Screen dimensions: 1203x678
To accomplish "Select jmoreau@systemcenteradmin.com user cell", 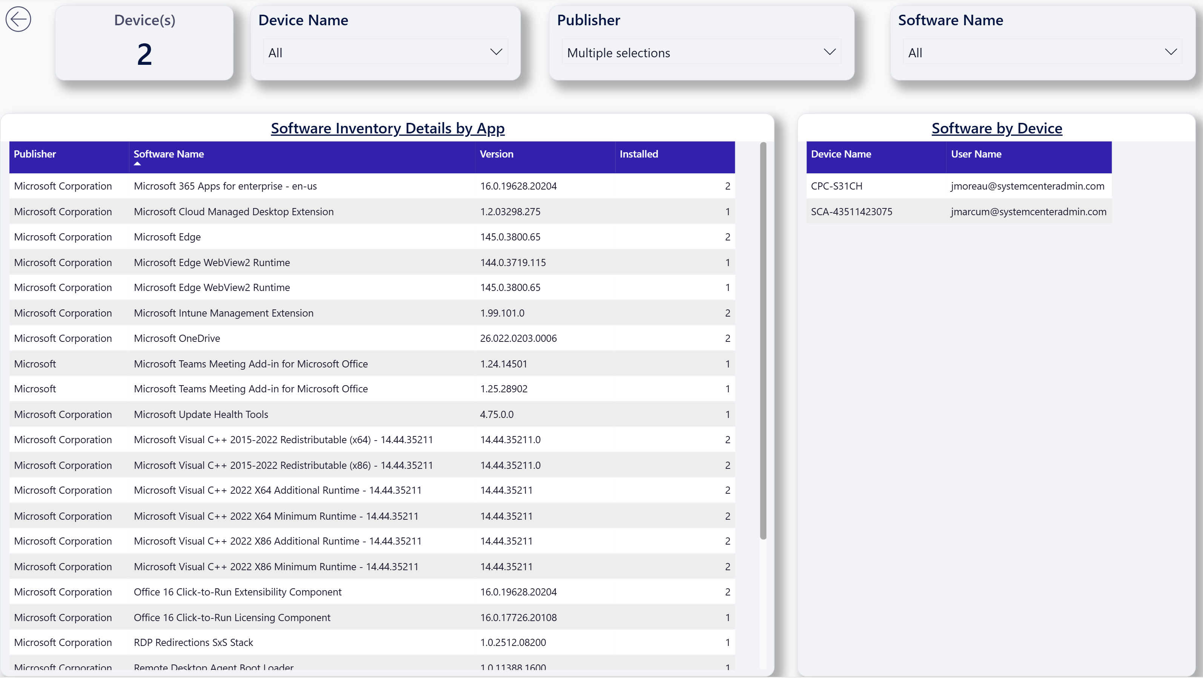I will point(1028,186).
